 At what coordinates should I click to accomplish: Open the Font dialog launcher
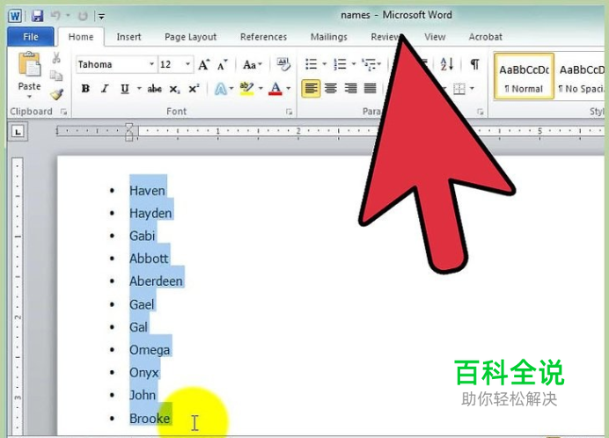289,112
